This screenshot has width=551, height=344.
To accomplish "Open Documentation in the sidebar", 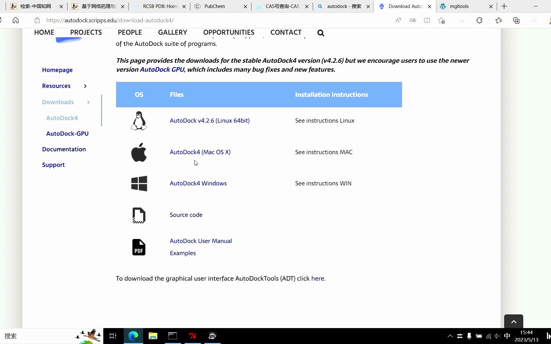I will [64, 149].
